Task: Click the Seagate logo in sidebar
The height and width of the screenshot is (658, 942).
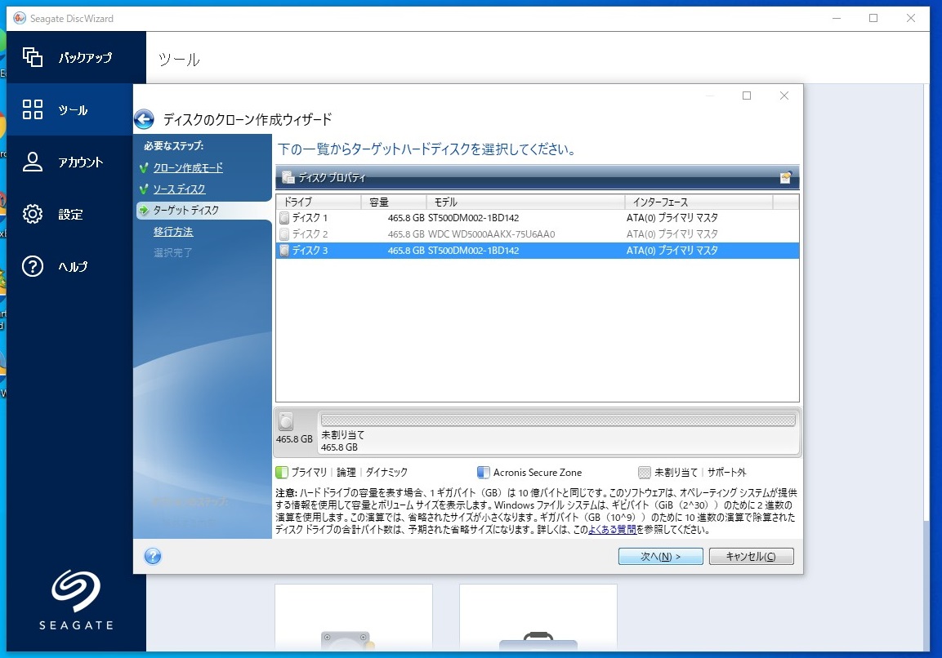Action: pyautogui.click(x=76, y=600)
